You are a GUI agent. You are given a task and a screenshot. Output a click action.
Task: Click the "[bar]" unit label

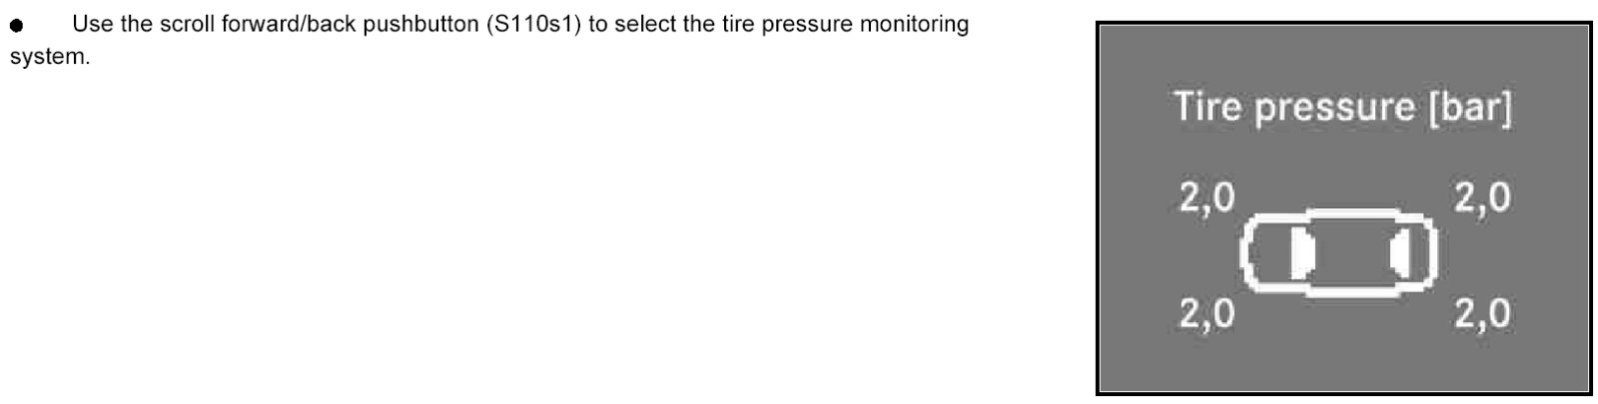(1470, 108)
